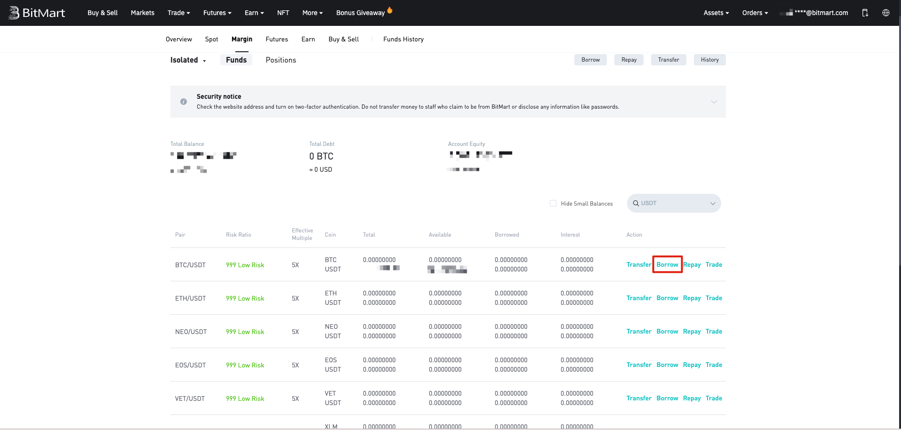Click Trade for ETH/USDT
This screenshot has width=901, height=430.
click(714, 298)
